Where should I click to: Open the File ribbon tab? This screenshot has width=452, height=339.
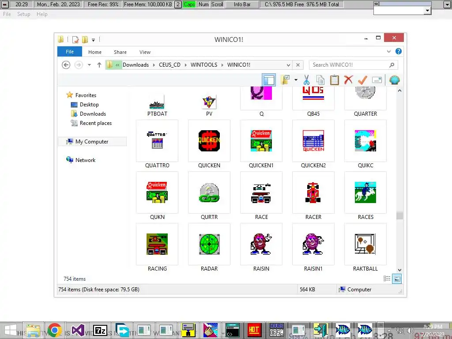[70, 52]
